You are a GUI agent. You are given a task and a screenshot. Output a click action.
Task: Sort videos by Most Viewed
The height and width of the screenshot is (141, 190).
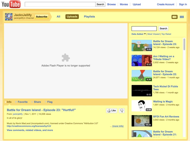click(x=154, y=34)
